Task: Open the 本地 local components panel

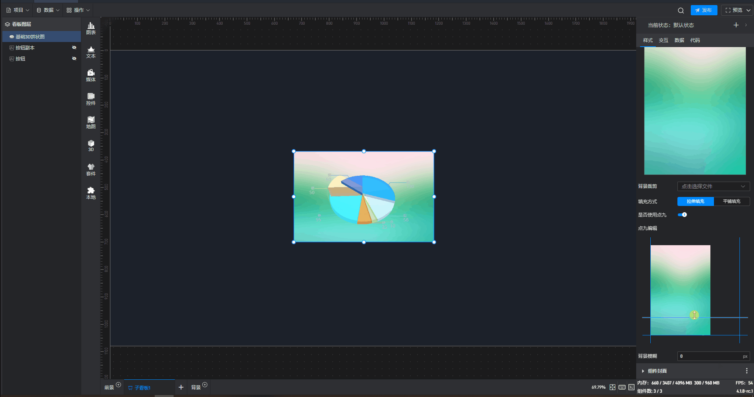Action: [x=91, y=193]
